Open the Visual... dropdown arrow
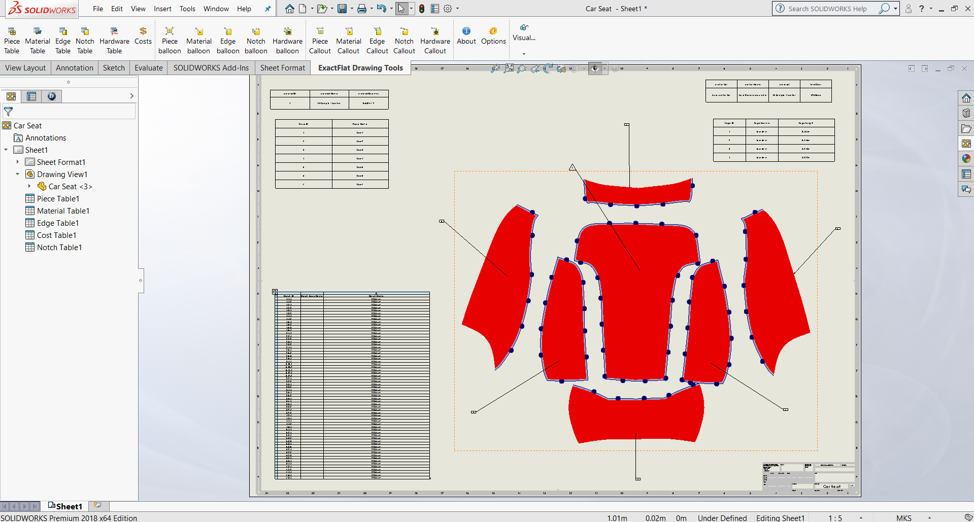974x522 pixels. click(524, 53)
